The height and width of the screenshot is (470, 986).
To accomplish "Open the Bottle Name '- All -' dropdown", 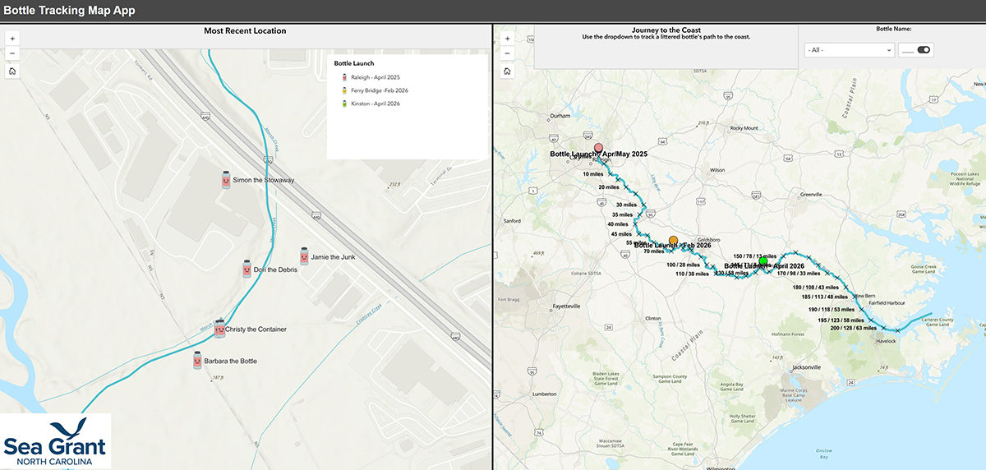I will (850, 50).
